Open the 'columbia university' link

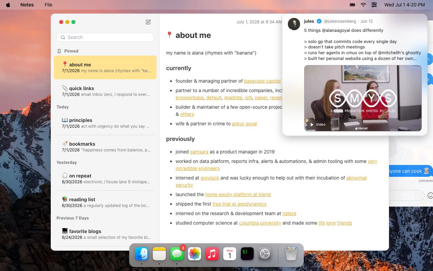click(260, 223)
